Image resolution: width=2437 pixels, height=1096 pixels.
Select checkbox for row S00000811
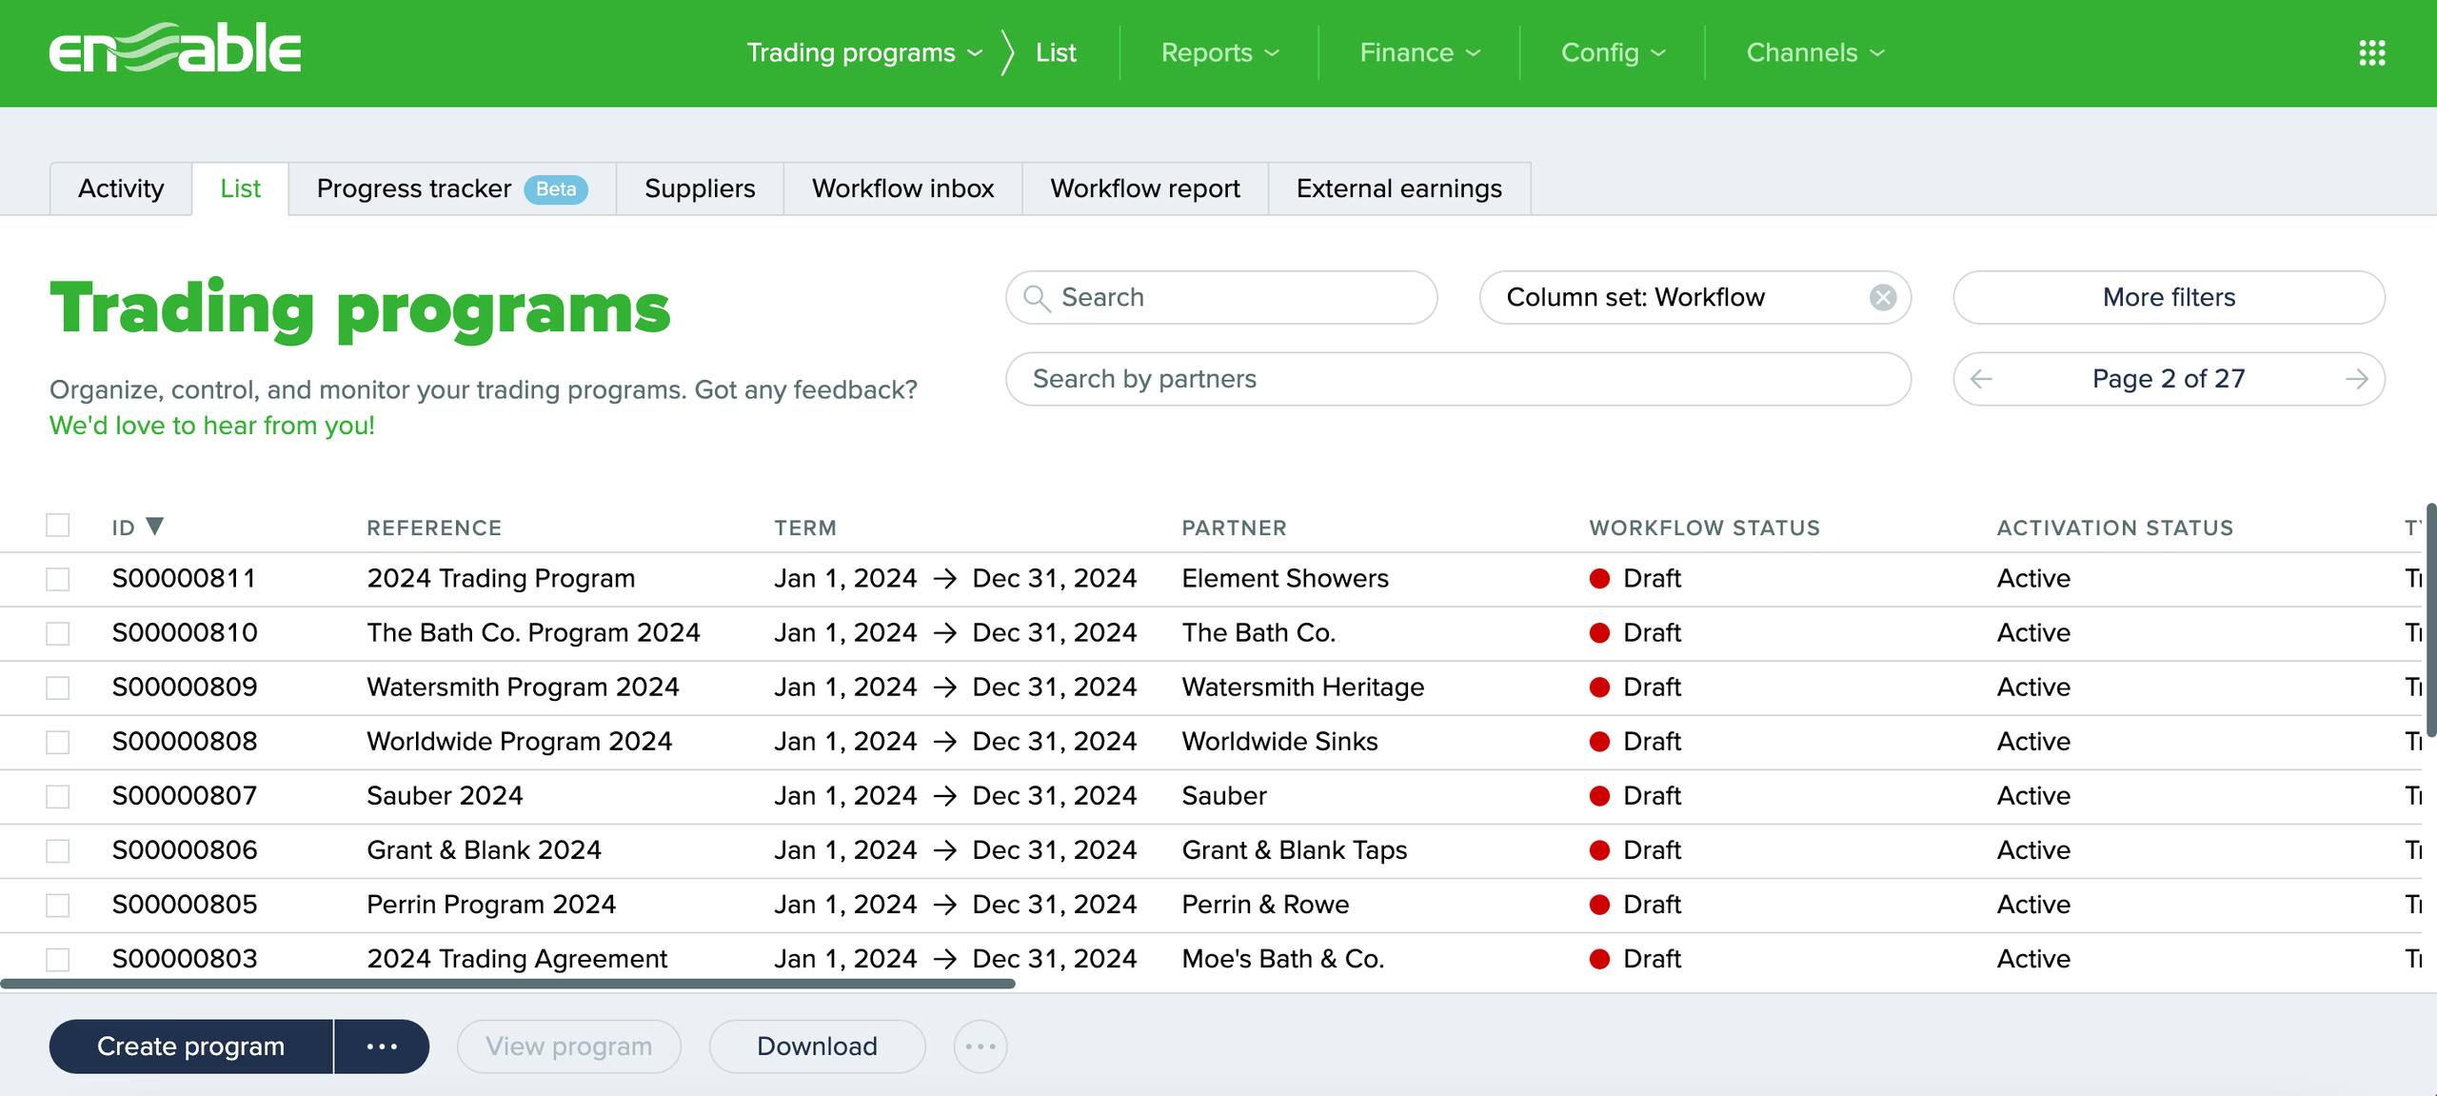58,579
